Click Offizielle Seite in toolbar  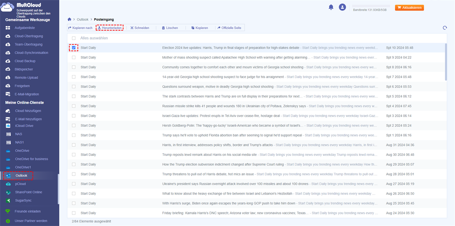click(229, 28)
